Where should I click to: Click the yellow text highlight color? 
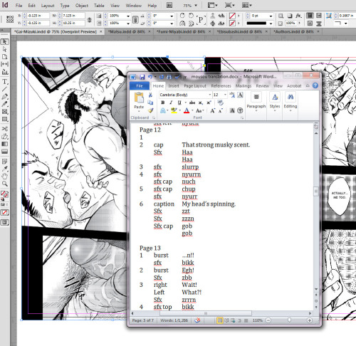click(174, 110)
